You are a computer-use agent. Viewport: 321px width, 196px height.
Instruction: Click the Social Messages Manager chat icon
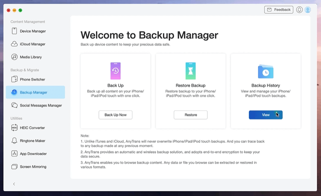pos(14,105)
